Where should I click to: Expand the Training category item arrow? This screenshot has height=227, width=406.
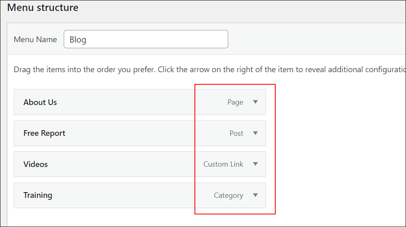click(255, 195)
